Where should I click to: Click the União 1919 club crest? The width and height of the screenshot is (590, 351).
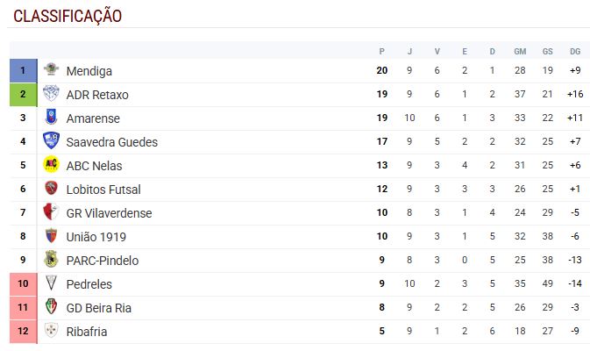(x=51, y=236)
